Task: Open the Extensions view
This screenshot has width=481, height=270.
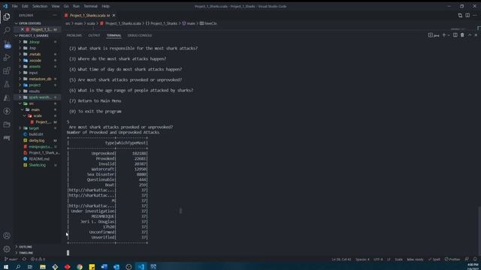Action: point(7,71)
